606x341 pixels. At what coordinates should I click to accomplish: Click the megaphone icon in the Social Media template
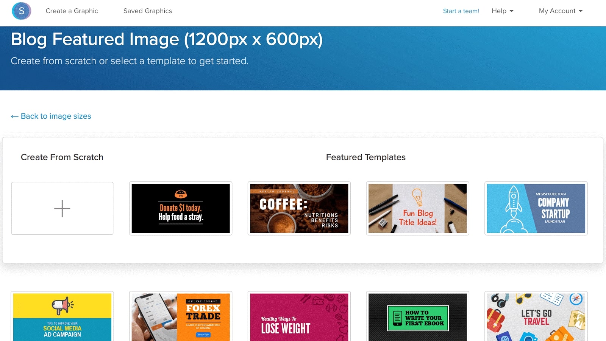click(x=62, y=305)
